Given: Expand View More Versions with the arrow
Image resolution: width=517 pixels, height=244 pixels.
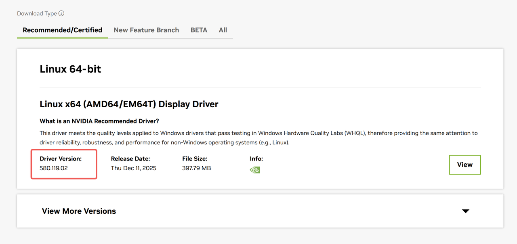Looking at the screenshot, I should coord(466,211).
